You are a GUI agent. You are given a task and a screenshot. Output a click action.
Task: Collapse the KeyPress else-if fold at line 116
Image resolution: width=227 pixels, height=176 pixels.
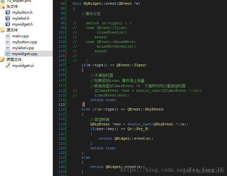pos(69,109)
